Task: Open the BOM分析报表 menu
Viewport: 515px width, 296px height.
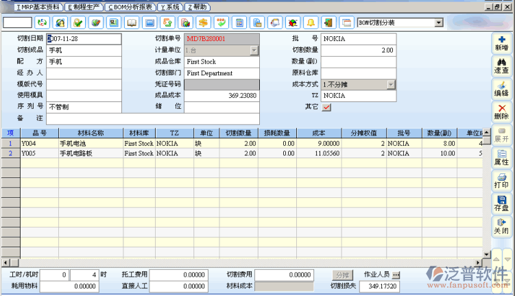Action: (128, 6)
